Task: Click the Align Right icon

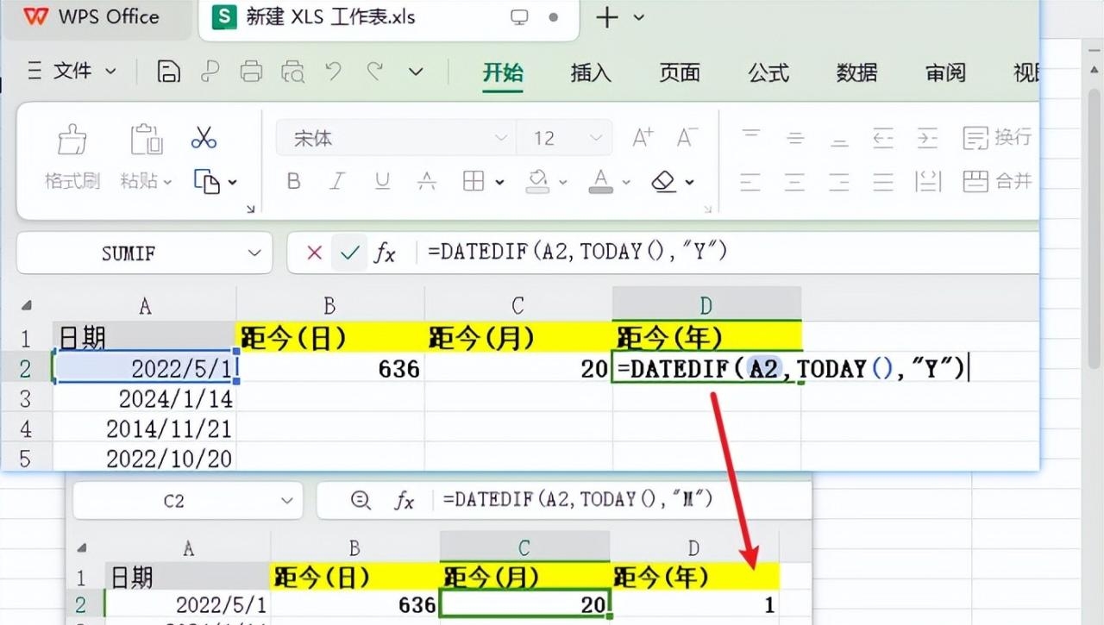Action: tap(839, 181)
